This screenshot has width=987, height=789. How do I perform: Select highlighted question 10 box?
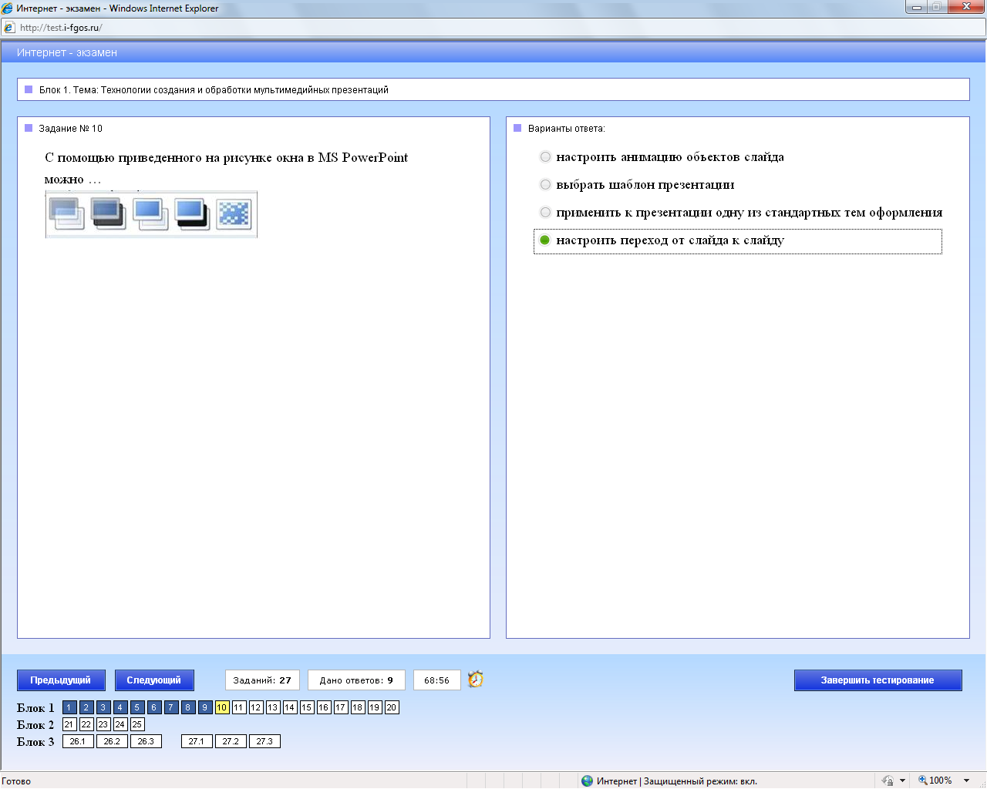point(222,707)
